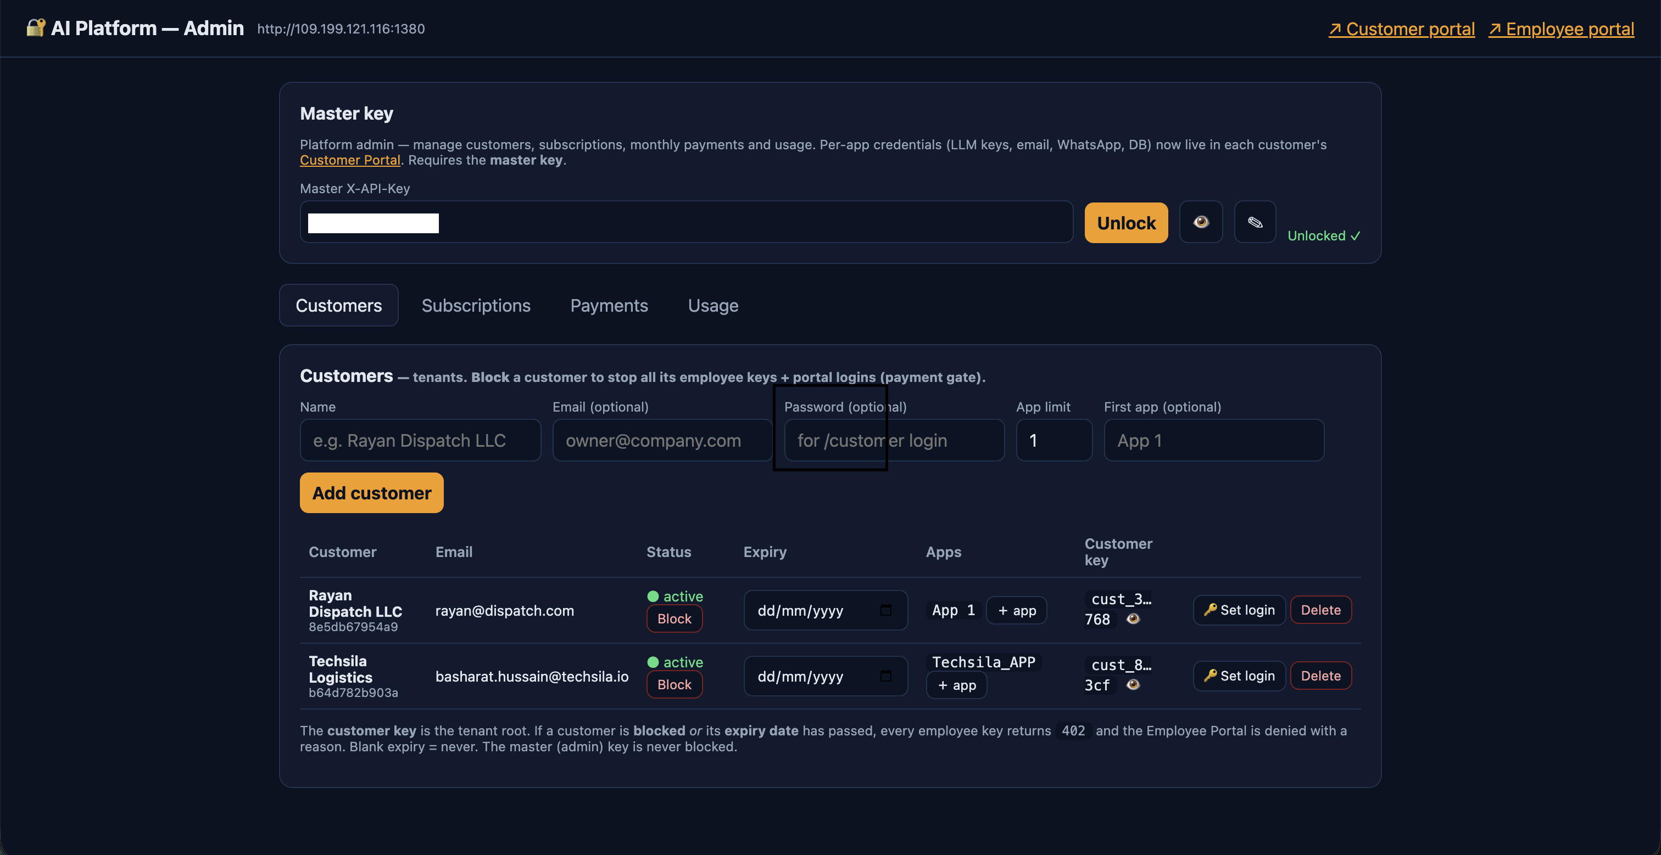1661x855 pixels.
Task: Delete Techsila Logistics customer
Action: click(1320, 676)
